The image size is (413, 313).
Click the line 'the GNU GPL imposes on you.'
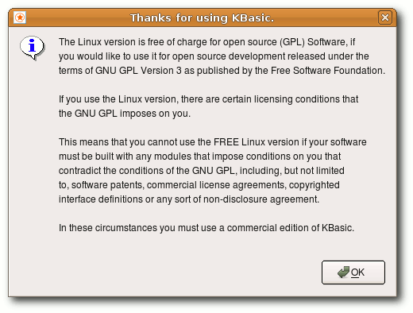[x=125, y=114]
